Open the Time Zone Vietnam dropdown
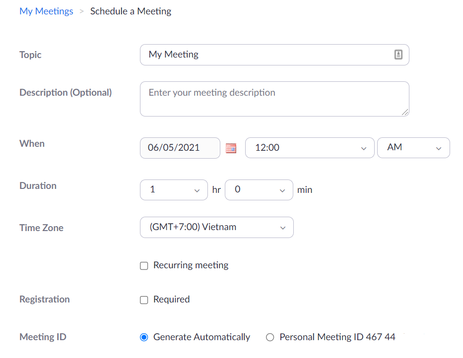Image resolution: width=463 pixels, height=358 pixels. 217,227
